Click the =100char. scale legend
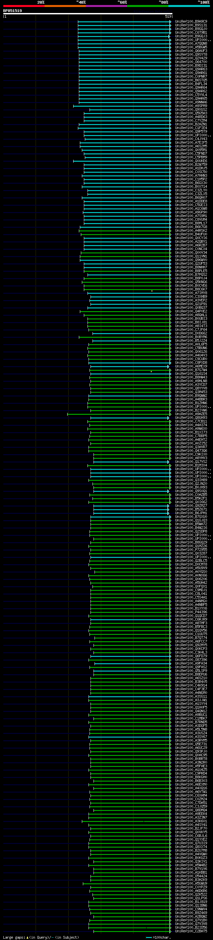Screen dimensions: 213x940 point(158,937)
